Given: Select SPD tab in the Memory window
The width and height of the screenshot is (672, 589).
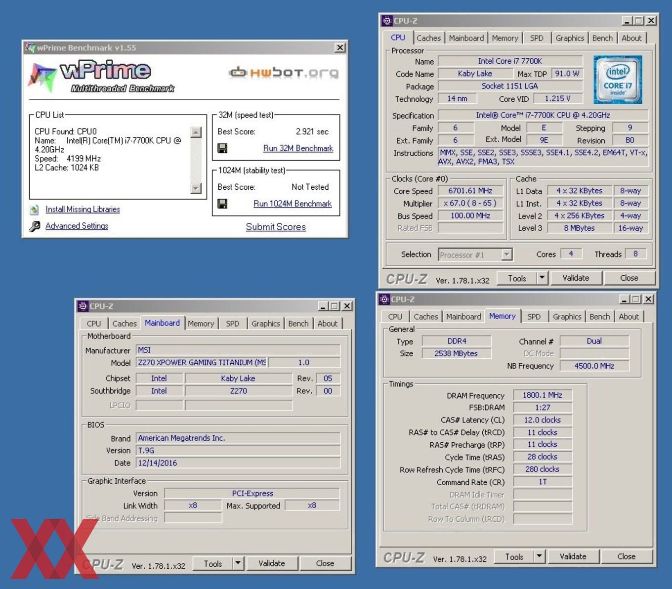Looking at the screenshot, I should tap(534, 317).
